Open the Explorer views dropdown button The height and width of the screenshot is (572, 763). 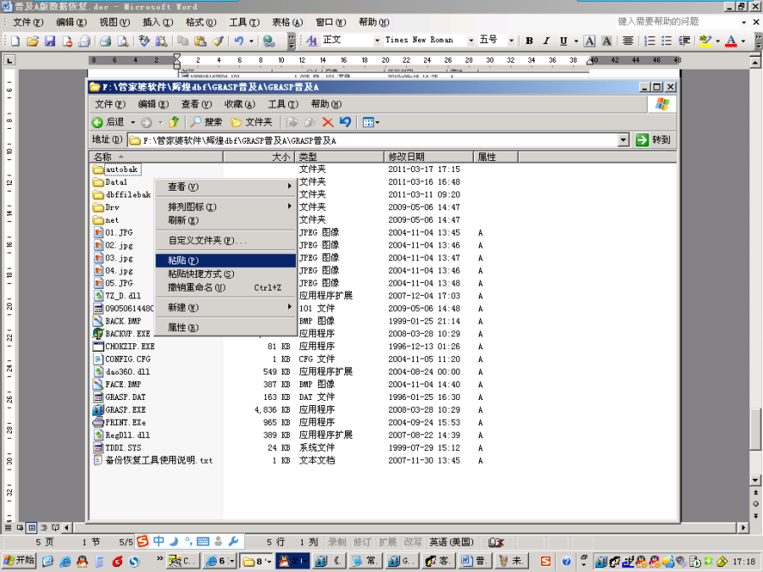pyautogui.click(x=370, y=122)
